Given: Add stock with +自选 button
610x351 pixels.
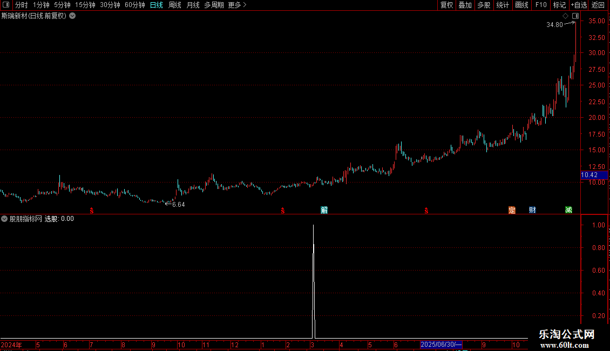Looking at the screenshot, I should coord(579,5).
